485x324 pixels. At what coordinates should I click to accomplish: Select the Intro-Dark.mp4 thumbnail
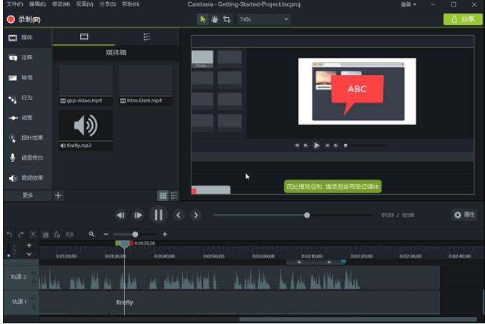[146, 85]
